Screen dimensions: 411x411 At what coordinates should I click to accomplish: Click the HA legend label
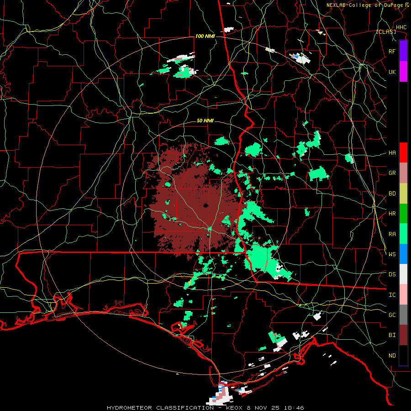point(392,153)
